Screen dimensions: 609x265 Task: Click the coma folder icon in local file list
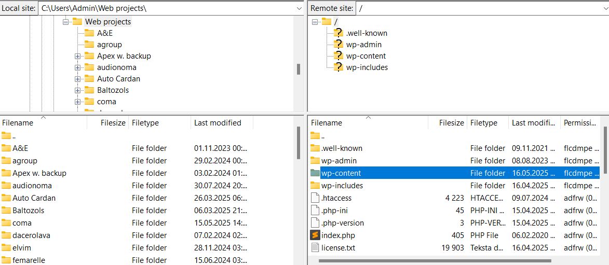(6, 222)
